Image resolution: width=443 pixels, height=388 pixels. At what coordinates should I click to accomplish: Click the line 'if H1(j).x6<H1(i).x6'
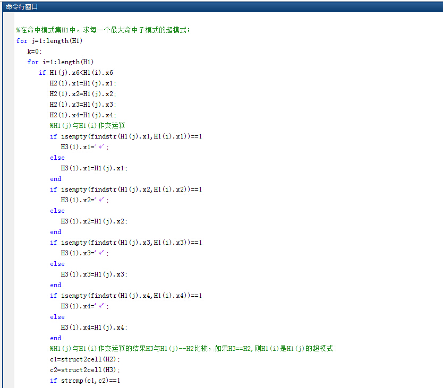tap(76, 73)
